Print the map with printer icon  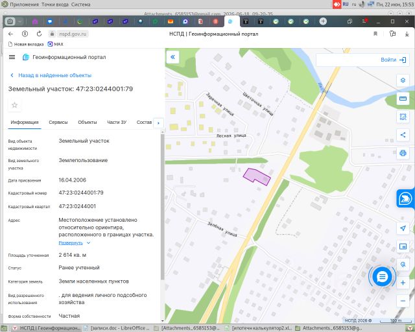pos(403,153)
